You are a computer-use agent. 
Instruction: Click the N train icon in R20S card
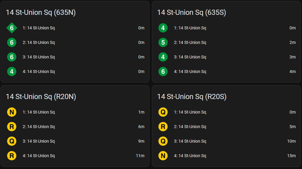163,156
